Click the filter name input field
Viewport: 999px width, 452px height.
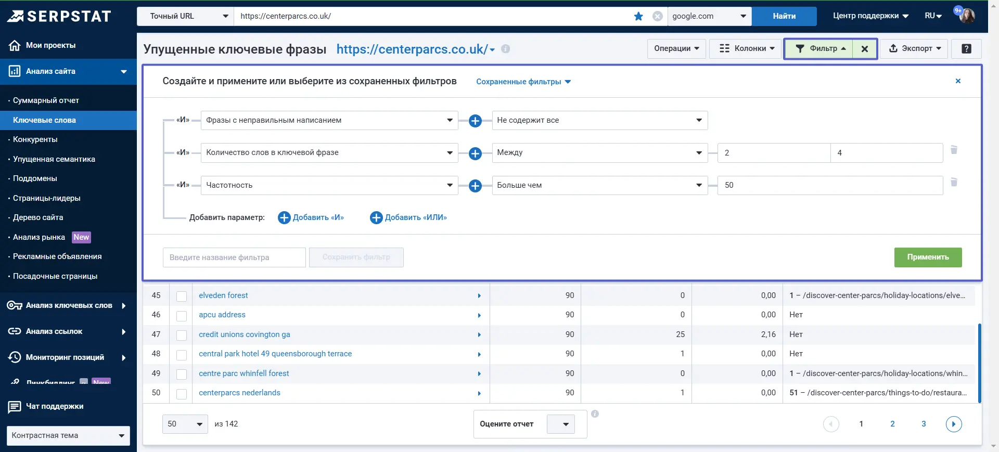coord(234,257)
